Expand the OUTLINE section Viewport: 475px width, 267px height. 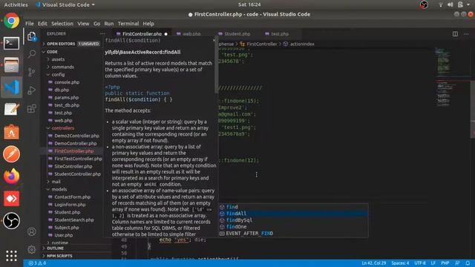[55, 248]
